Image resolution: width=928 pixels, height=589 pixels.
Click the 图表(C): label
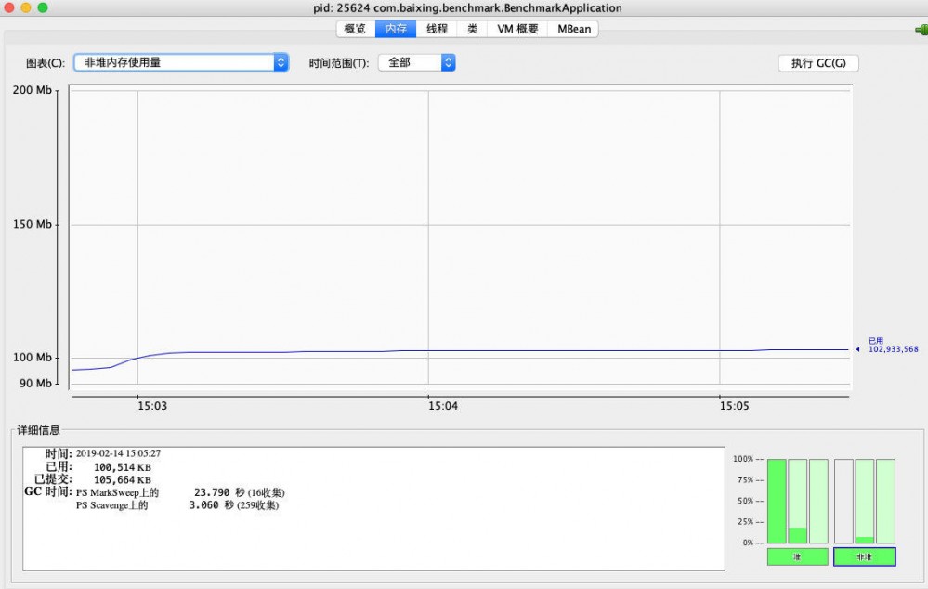click(46, 63)
